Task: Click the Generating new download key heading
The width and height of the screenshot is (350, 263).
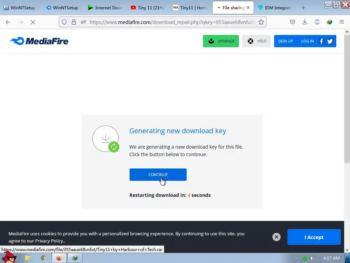Action: [178, 130]
